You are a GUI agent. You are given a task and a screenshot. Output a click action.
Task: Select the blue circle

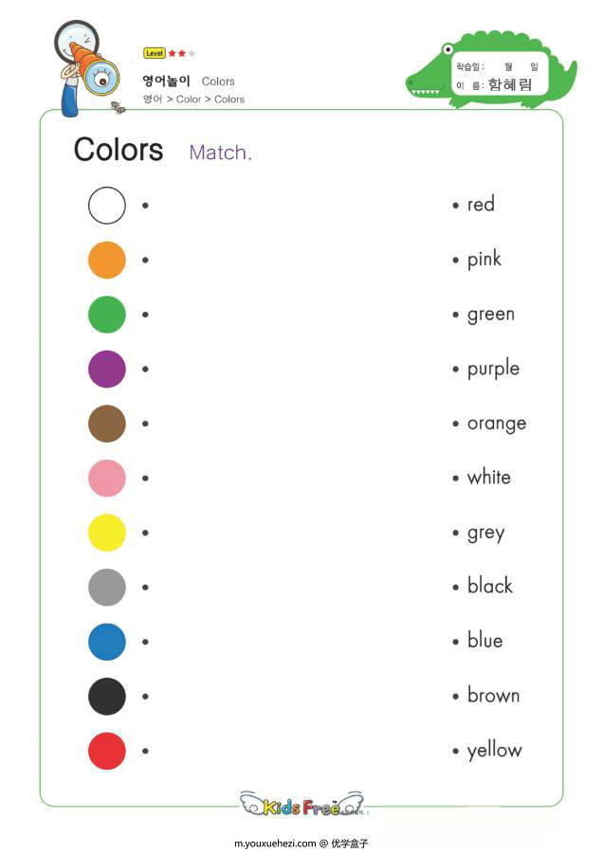click(107, 642)
